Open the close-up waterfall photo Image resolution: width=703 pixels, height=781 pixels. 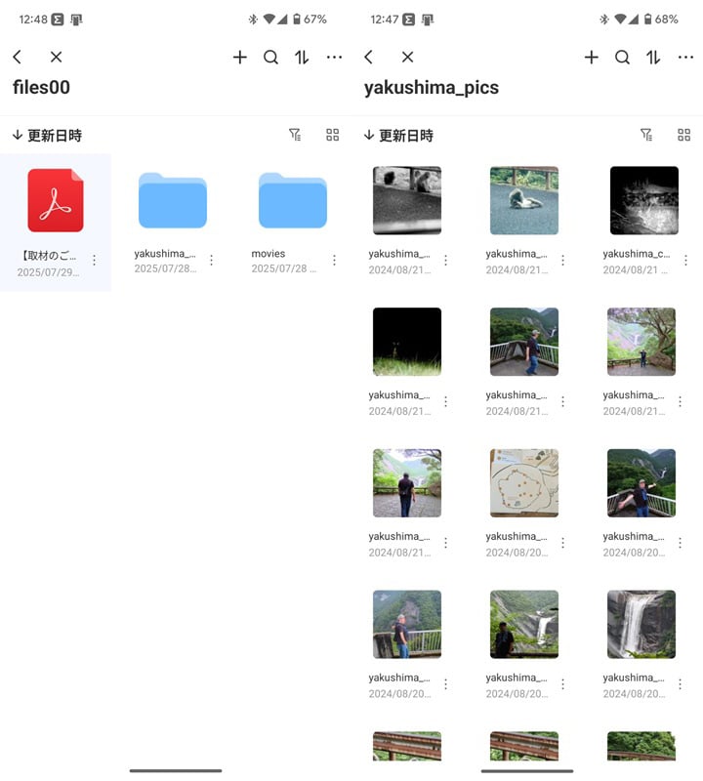[641, 625]
